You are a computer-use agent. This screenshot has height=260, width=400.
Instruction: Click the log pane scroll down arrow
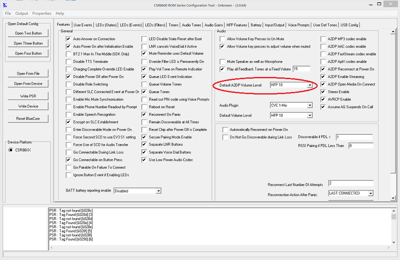pyautogui.click(x=394, y=242)
